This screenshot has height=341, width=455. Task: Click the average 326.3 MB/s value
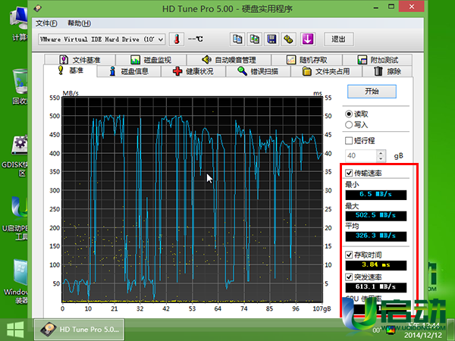pyautogui.click(x=376, y=236)
